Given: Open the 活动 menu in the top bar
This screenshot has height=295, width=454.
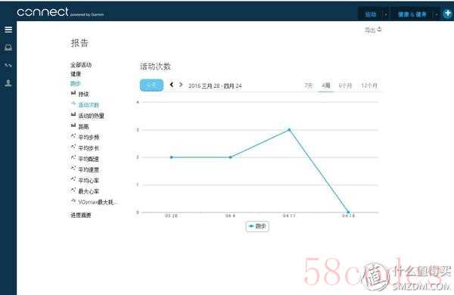Looking at the screenshot, I should tap(371, 14).
